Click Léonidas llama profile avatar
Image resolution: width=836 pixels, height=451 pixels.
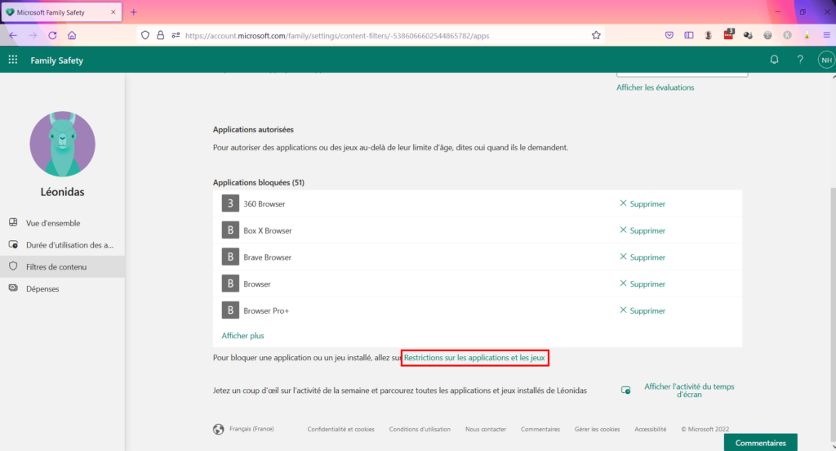click(x=62, y=144)
